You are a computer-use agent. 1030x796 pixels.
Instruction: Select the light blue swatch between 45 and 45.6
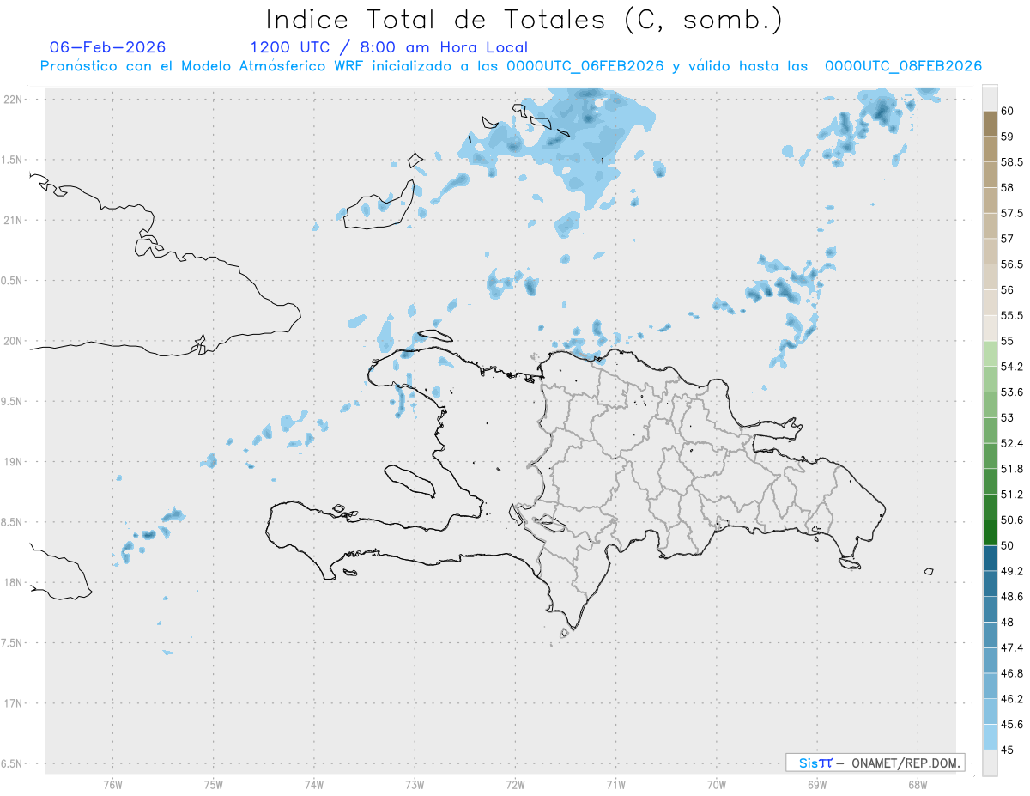(990, 737)
